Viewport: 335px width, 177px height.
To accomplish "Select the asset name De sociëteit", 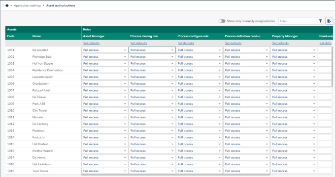I will [x=40, y=50].
